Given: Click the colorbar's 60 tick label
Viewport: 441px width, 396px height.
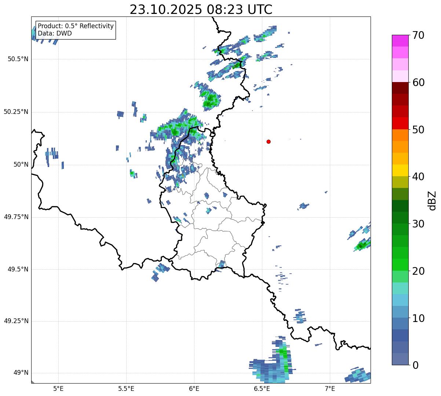Looking at the screenshot, I should point(418,82).
